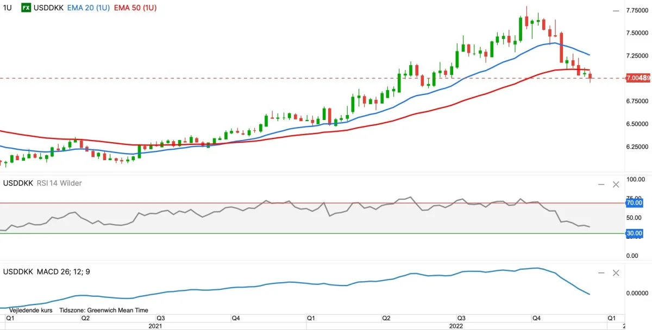Click the RSI overbought 70.00 level tag
Screen dimensions: 652x330
point(634,203)
